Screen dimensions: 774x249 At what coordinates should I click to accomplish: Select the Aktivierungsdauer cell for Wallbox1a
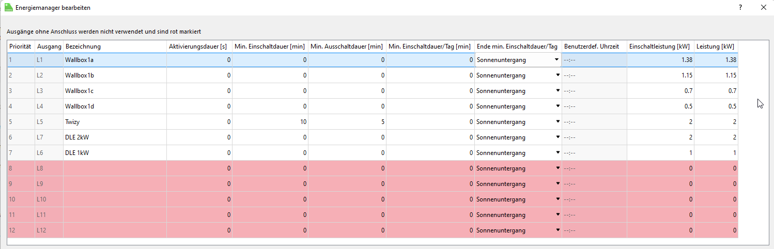click(199, 60)
